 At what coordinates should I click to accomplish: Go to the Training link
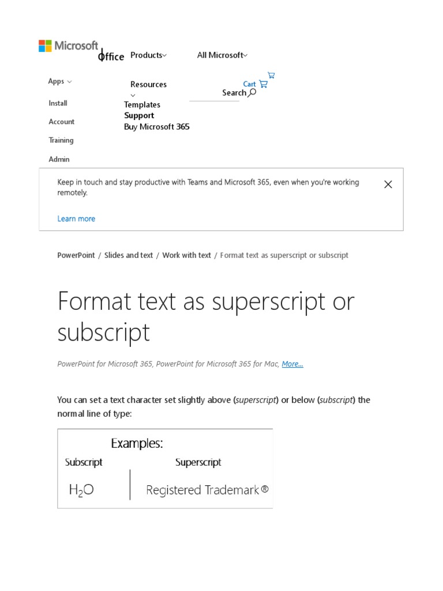coord(61,140)
